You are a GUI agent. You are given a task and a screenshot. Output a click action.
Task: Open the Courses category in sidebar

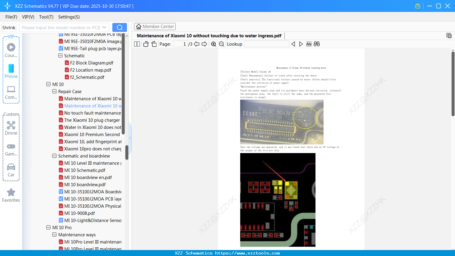click(11, 50)
